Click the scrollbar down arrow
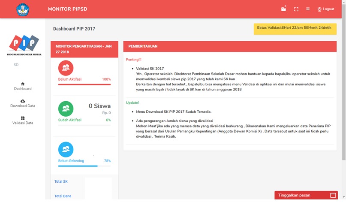Image resolution: width=346 pixels, height=202 pixels. [x=344, y=197]
